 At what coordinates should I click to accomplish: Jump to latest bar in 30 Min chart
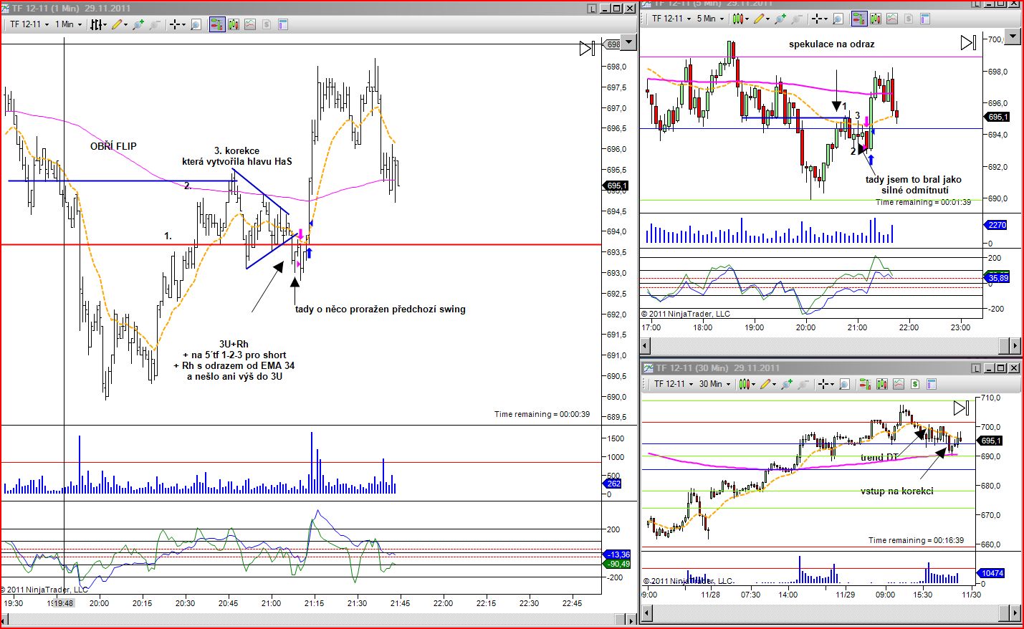point(961,408)
